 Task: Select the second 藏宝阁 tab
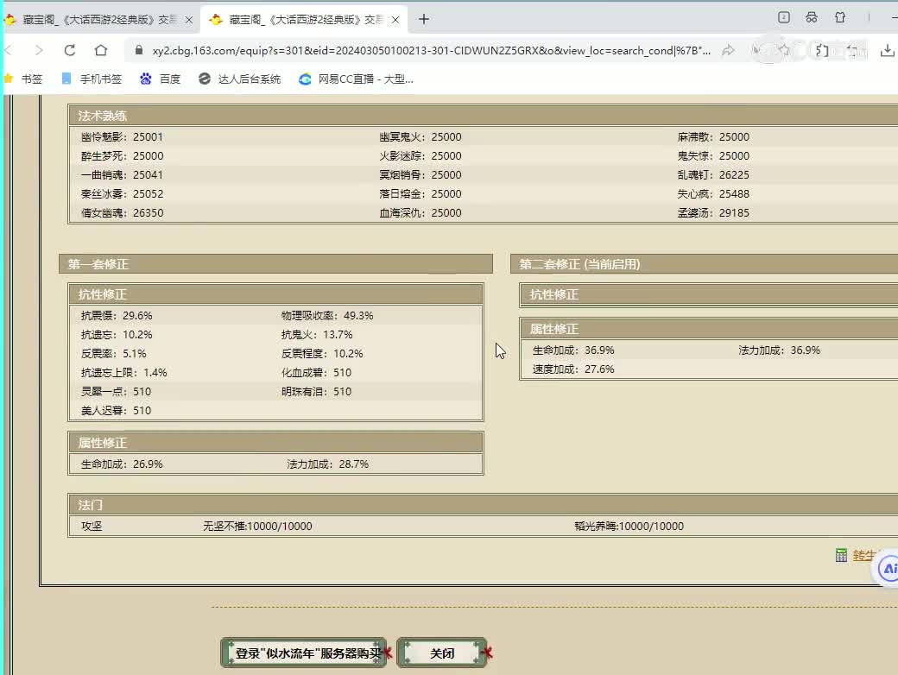tap(304, 20)
